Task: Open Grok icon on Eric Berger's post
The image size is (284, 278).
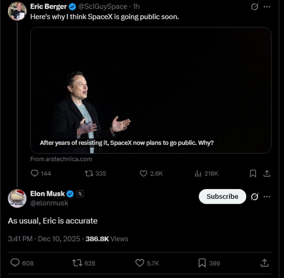Action: tap(254, 7)
